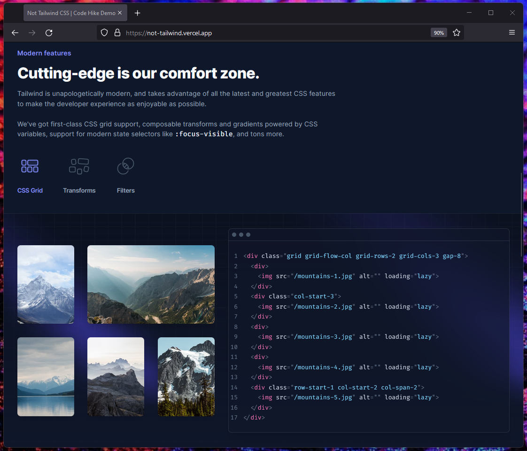Click the first snowy mountain thumbnail image
Viewport: 527px width, 451px height.
(x=46, y=284)
